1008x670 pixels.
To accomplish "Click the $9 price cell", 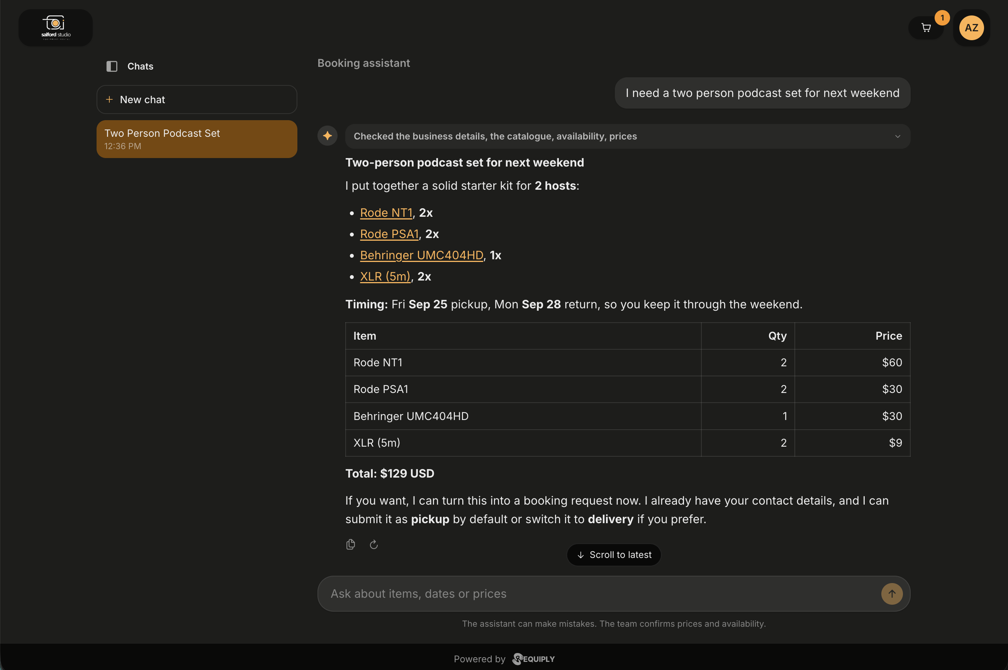I will (852, 443).
